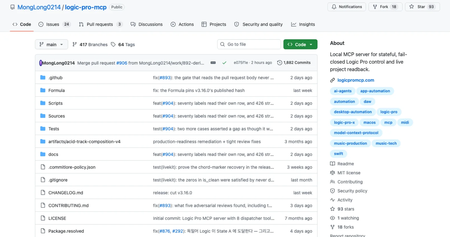This screenshot has width=450, height=237.
Task: Click the repository book icon beside MongLong0214
Action: coord(12,7)
